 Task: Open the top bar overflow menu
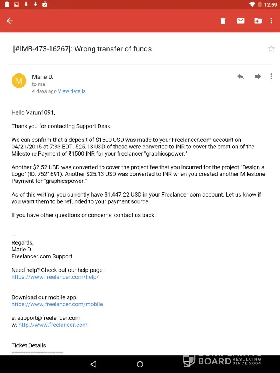coord(271,21)
